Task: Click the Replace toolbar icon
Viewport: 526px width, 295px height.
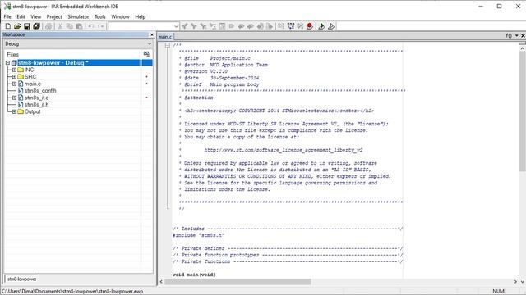Action: click(213, 26)
